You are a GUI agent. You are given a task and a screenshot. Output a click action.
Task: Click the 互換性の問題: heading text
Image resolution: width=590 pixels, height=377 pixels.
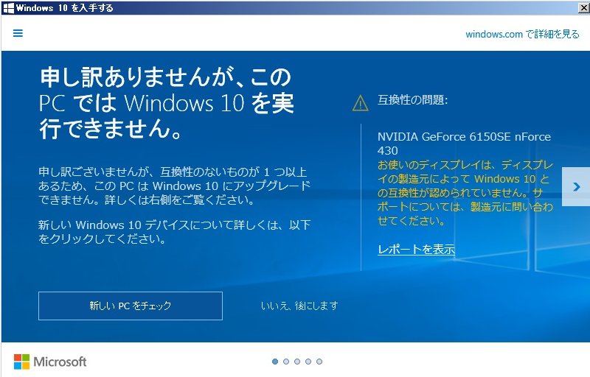coord(412,100)
